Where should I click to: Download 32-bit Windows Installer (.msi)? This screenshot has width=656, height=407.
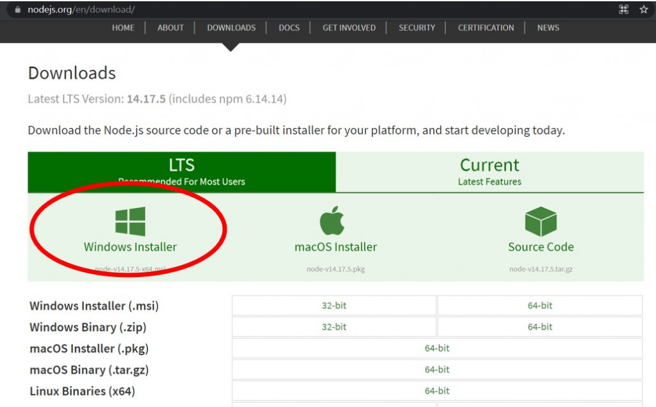point(334,305)
